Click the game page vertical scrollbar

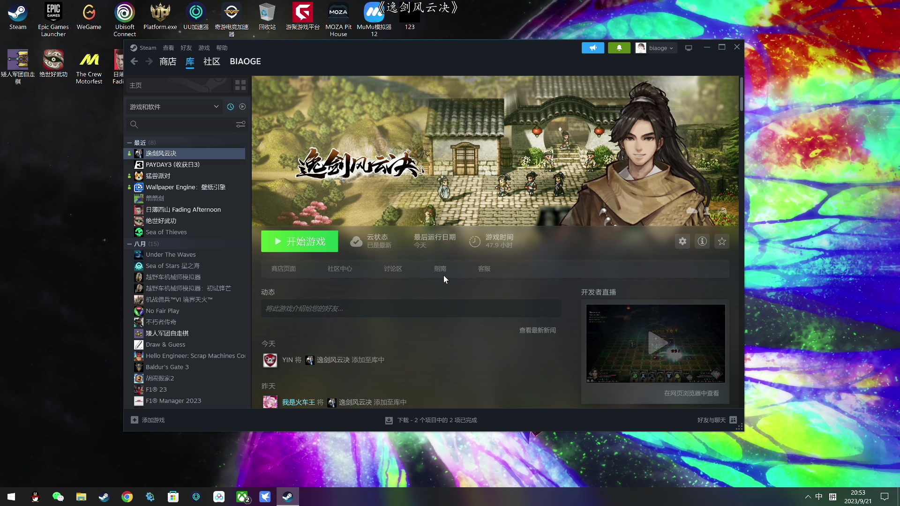741,94
